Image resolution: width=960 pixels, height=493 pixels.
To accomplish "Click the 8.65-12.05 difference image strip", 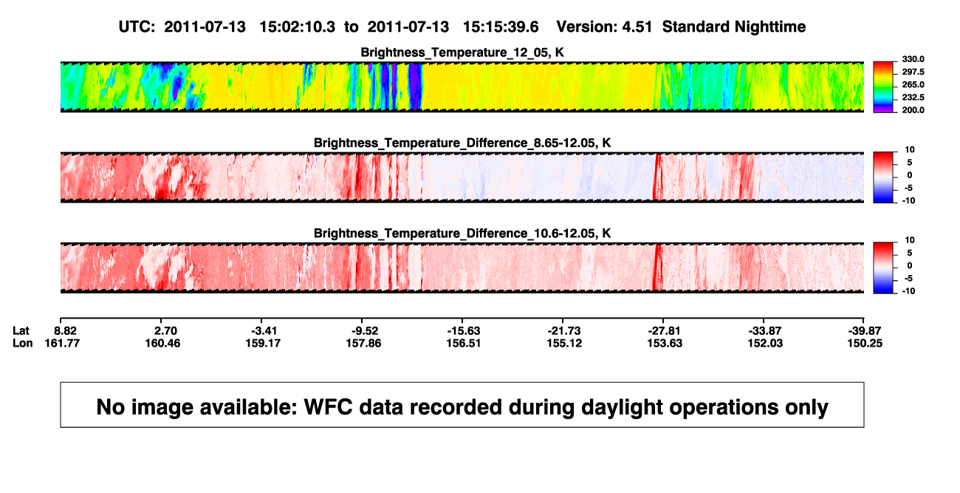I will click(x=462, y=177).
